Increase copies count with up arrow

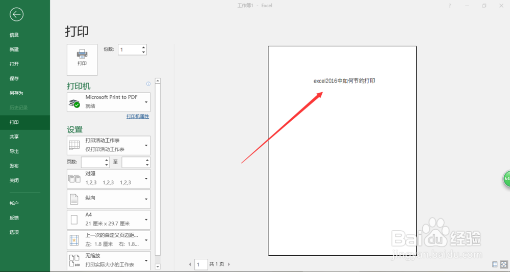[143, 47]
